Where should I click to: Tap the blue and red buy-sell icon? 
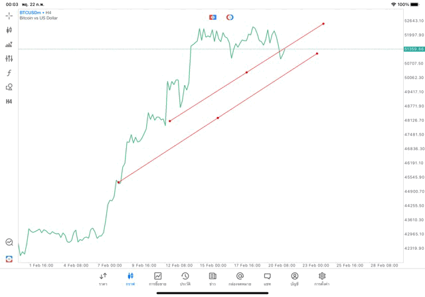[212, 17]
